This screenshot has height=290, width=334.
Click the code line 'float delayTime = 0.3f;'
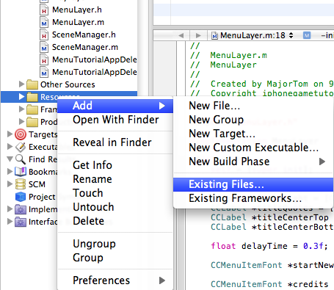click(x=269, y=246)
